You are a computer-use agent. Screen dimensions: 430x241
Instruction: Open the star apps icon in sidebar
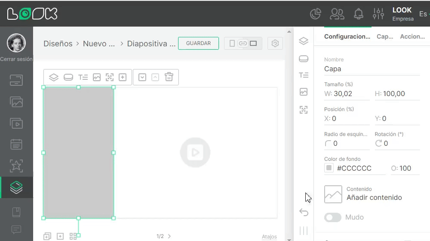click(16, 166)
